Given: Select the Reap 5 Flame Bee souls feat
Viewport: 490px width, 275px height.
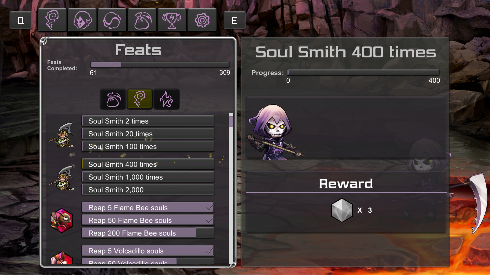Looking at the screenshot, I should coord(148,207).
